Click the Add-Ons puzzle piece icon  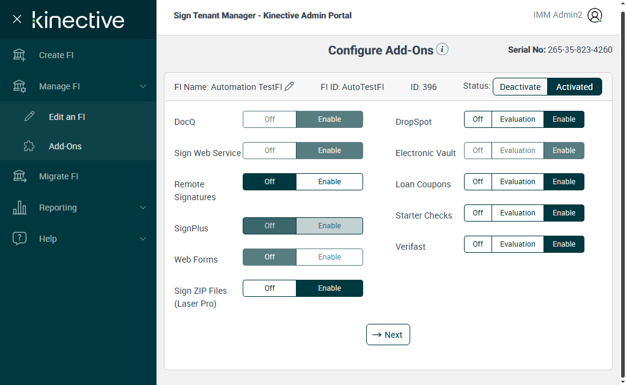point(29,146)
